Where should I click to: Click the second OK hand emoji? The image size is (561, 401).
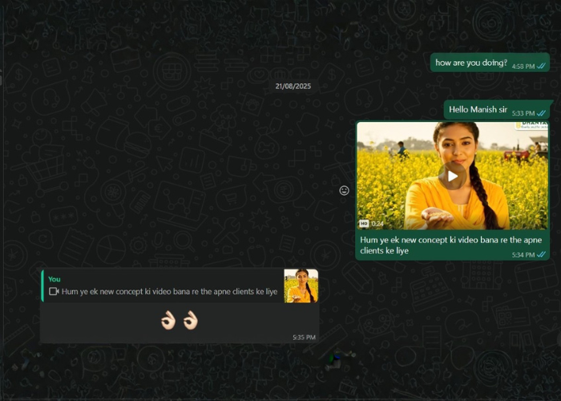tap(190, 321)
